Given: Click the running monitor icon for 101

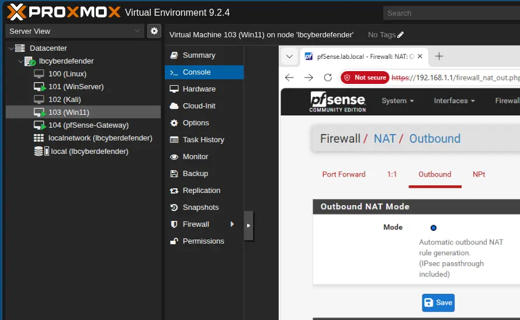Looking at the screenshot, I should [40, 87].
